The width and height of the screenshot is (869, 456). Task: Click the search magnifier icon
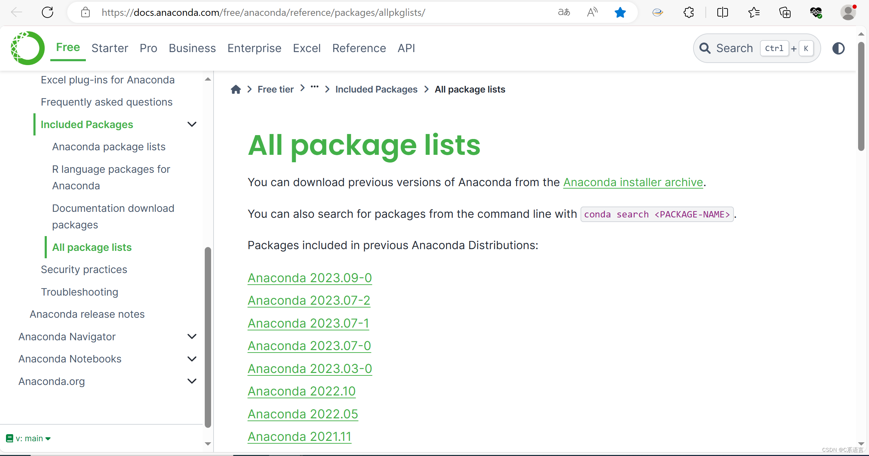coord(705,48)
